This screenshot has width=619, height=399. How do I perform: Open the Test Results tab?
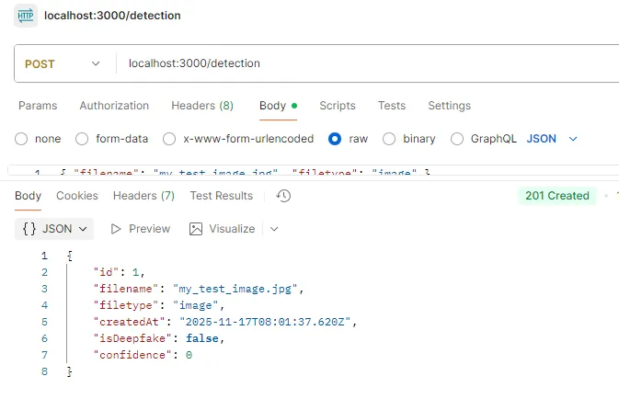click(221, 196)
